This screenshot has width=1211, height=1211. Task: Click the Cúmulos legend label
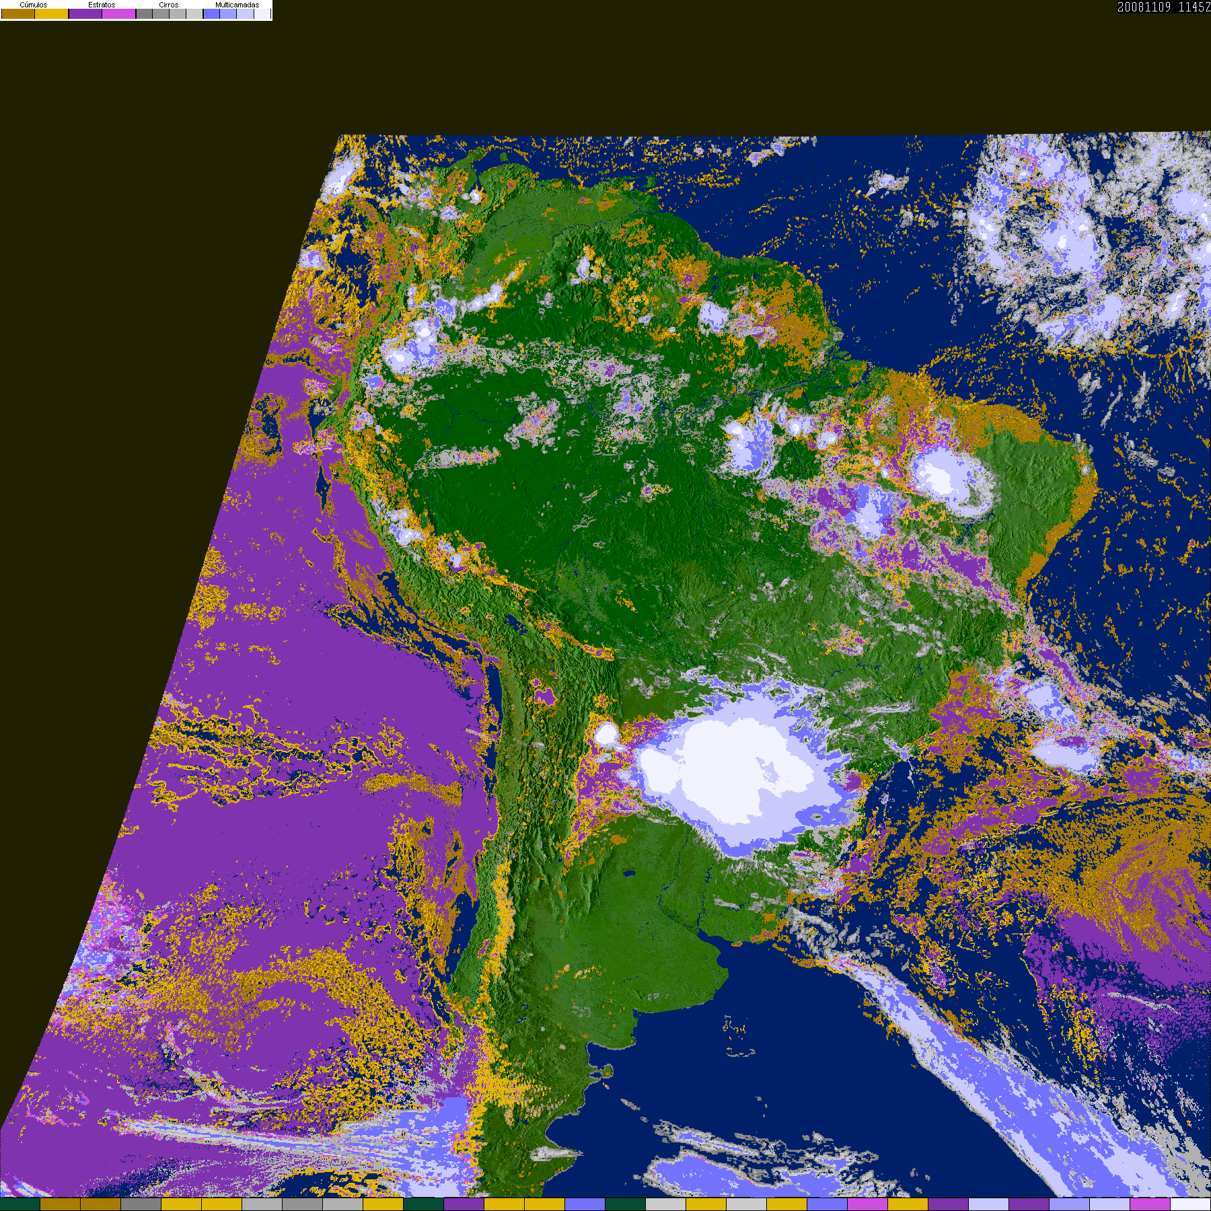tap(34, 5)
